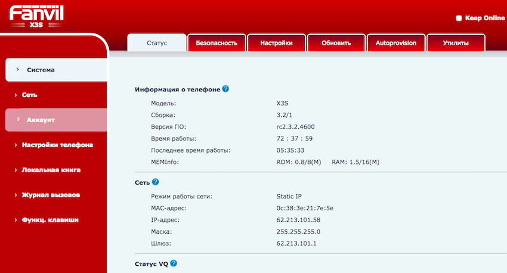Click the Fanvil X3S logo
Image resolution: width=507 pixels, height=273 pixels.
[36, 15]
